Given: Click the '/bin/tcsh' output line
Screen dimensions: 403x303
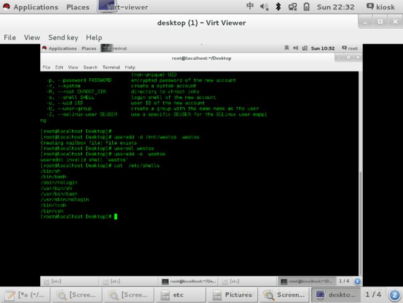Looking at the screenshot, I should 53,205.
